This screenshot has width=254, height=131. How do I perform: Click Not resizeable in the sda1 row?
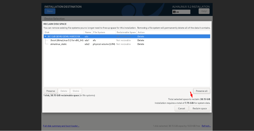coord(123,40)
